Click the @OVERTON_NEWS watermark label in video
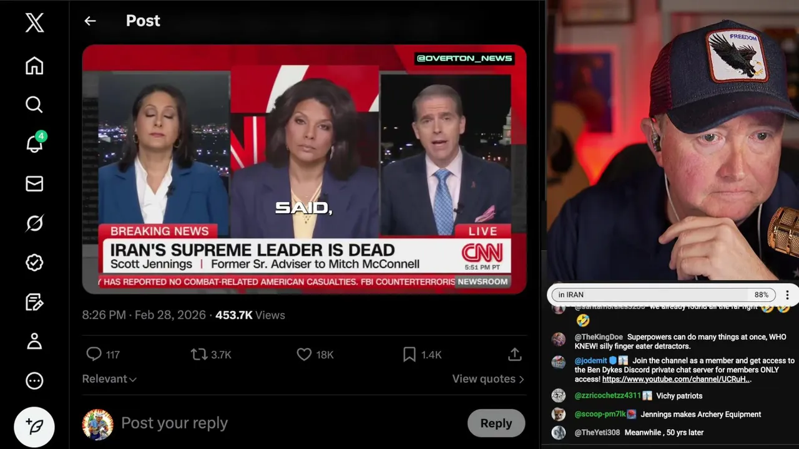The width and height of the screenshot is (799, 449). (x=464, y=58)
